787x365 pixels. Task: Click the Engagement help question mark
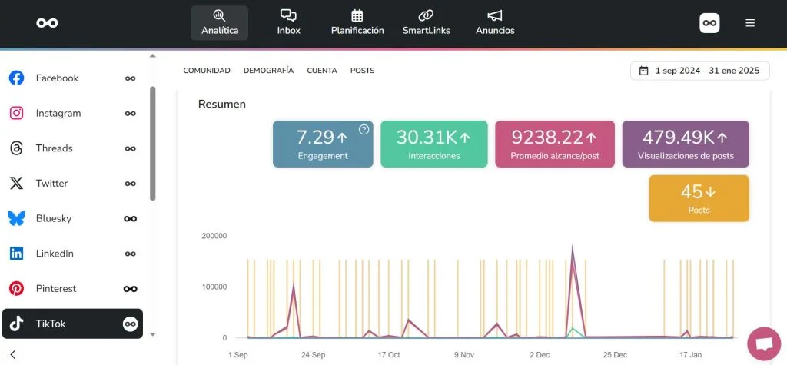(364, 129)
